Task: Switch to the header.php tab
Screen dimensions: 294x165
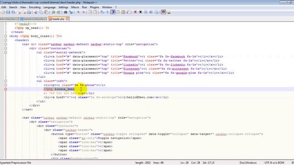Action: pos(58,19)
